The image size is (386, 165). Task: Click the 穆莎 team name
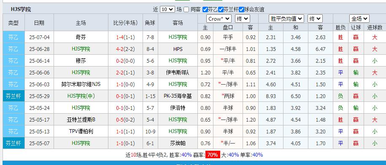(x=81, y=61)
